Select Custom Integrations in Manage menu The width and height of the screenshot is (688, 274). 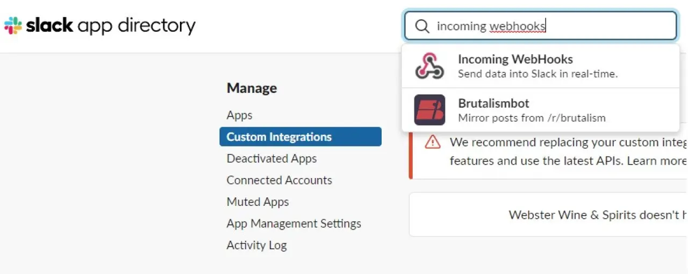pos(300,137)
